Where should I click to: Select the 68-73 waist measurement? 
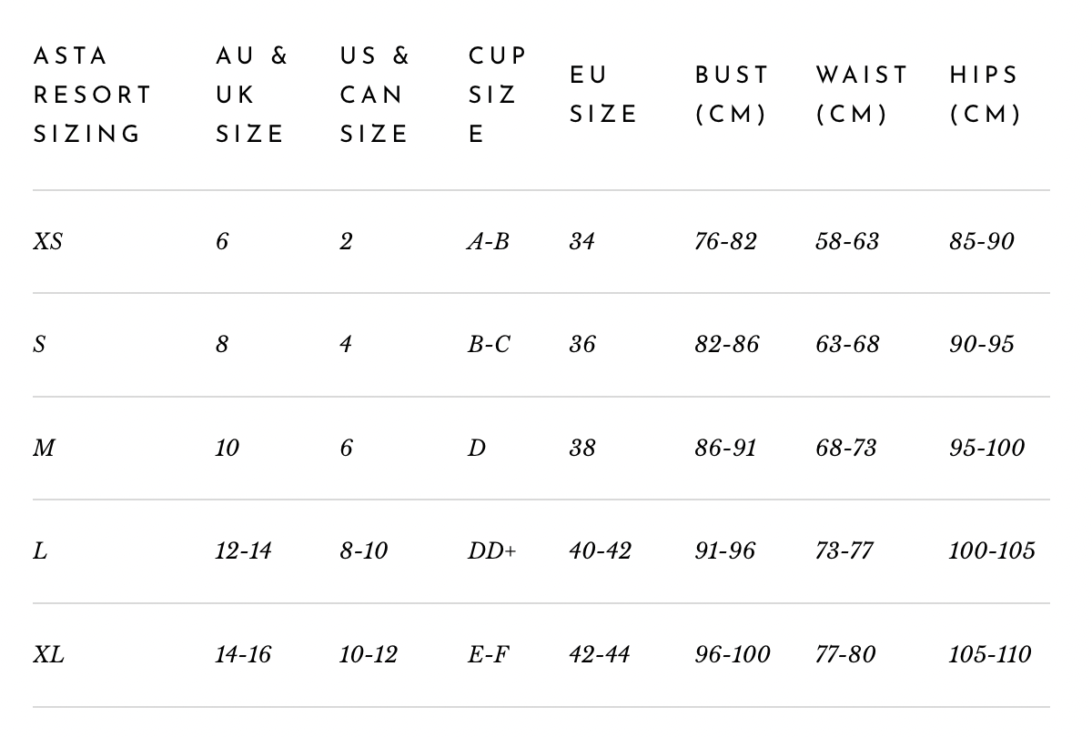coord(846,449)
